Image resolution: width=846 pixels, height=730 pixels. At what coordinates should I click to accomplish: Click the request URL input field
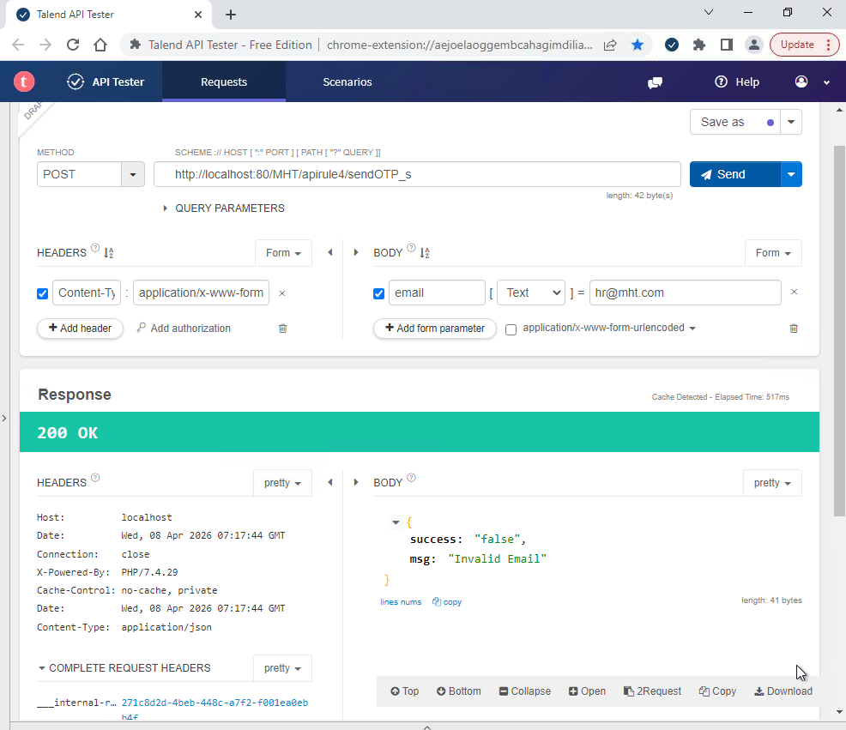417,174
